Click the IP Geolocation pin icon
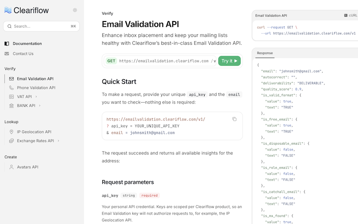Screen dimensions: 358x224 (11, 132)
